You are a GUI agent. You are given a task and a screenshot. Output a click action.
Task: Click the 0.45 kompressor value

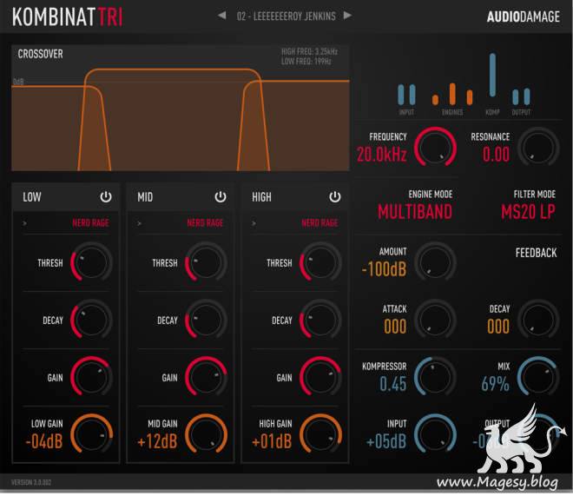click(392, 384)
